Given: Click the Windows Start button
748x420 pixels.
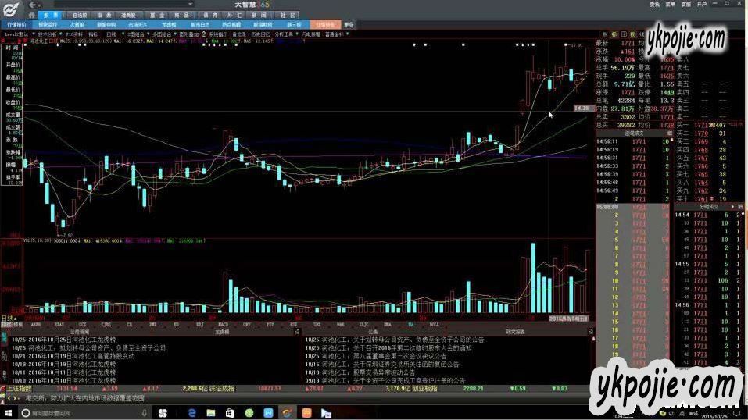Looking at the screenshot, I should point(9,411).
